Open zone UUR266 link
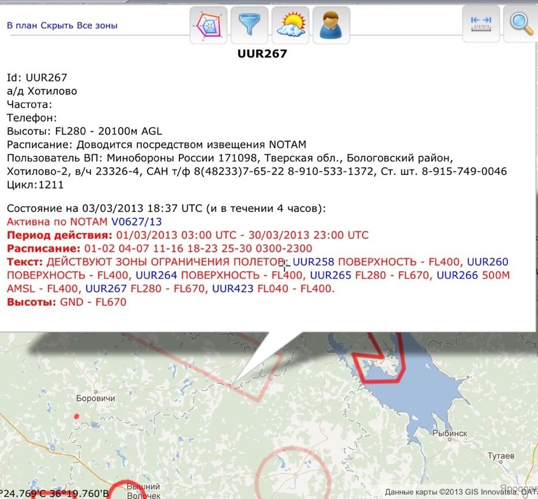Screen dimensions: 538x499 (x=457, y=275)
